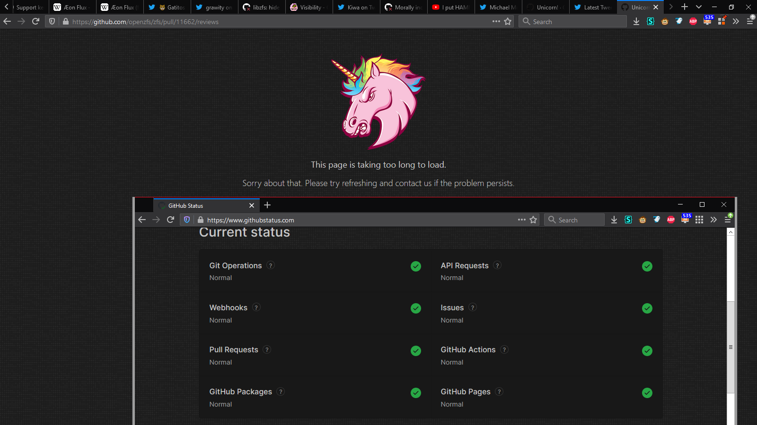Screen dimensions: 757x425
Task: Switch to the 'libzfs: hide' tab
Action: pos(262,7)
